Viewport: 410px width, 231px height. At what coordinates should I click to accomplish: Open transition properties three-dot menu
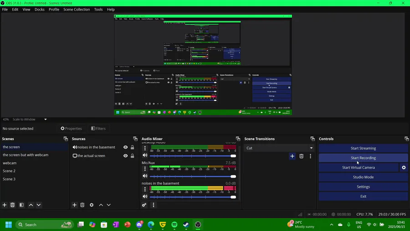pos(310,156)
